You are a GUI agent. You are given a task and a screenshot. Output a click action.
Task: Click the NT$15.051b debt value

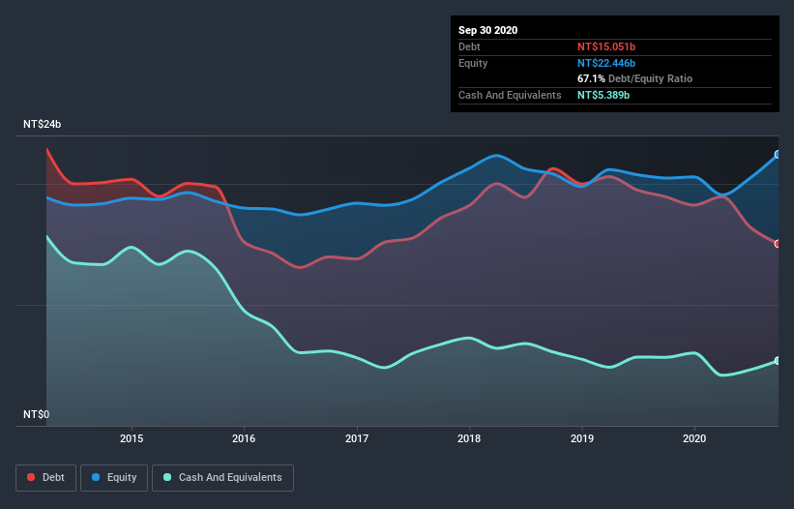click(606, 46)
